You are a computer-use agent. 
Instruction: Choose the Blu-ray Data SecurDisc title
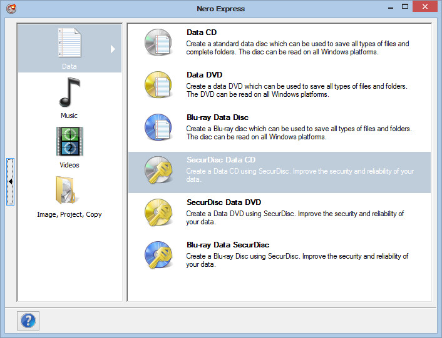(x=228, y=245)
